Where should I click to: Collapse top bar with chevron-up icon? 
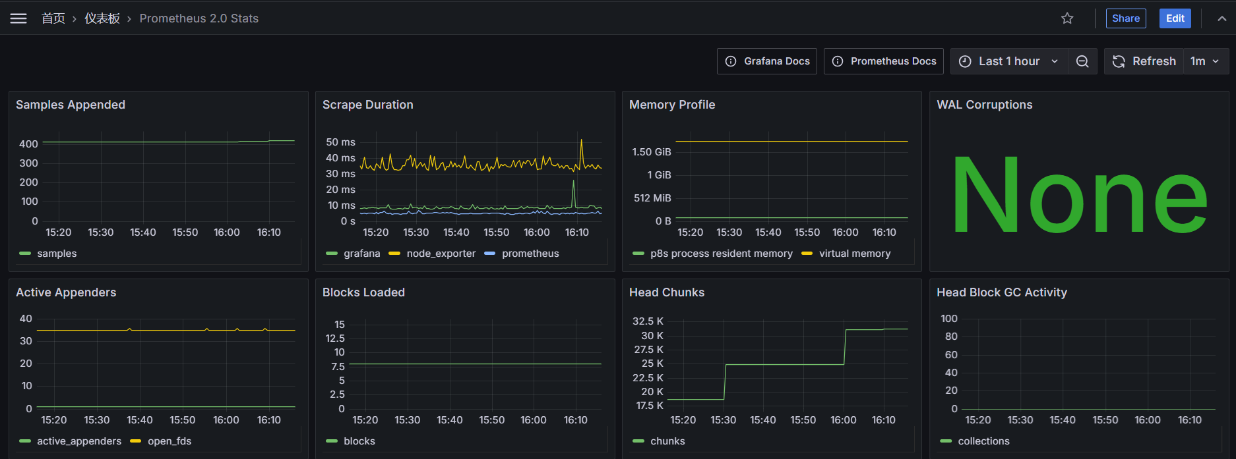point(1222,18)
